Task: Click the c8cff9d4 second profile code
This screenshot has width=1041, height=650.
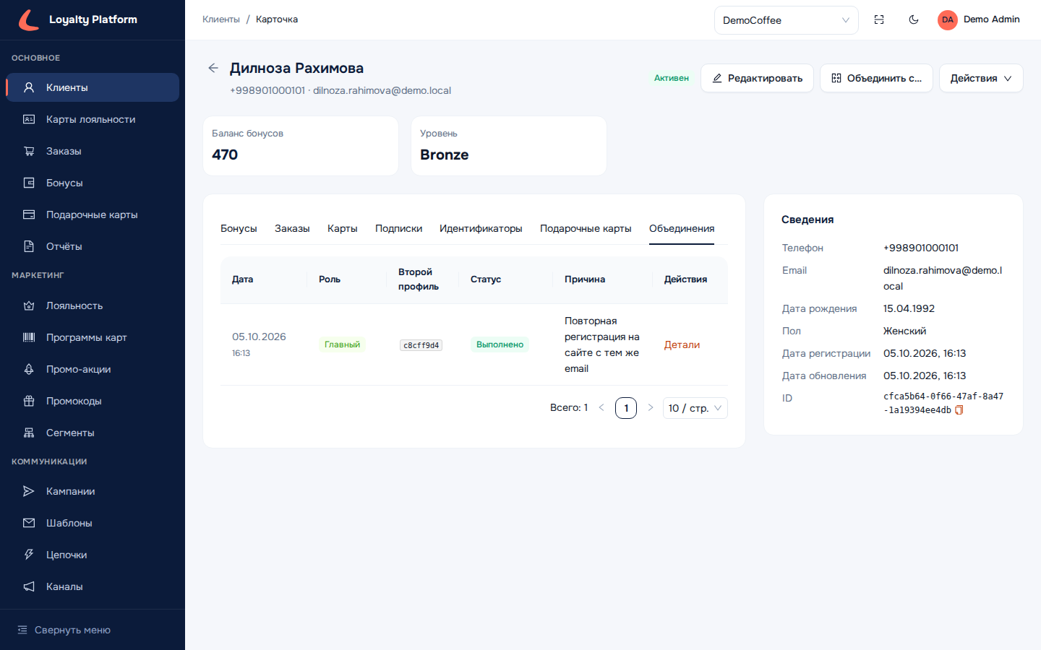Action: pyautogui.click(x=421, y=345)
